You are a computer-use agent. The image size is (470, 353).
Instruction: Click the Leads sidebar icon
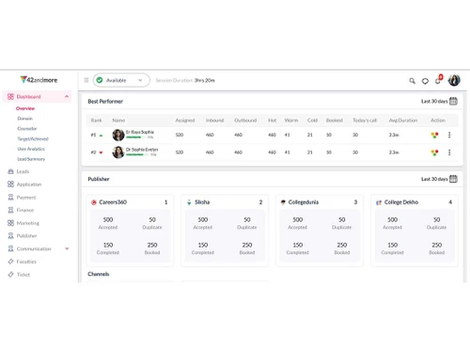click(10, 171)
